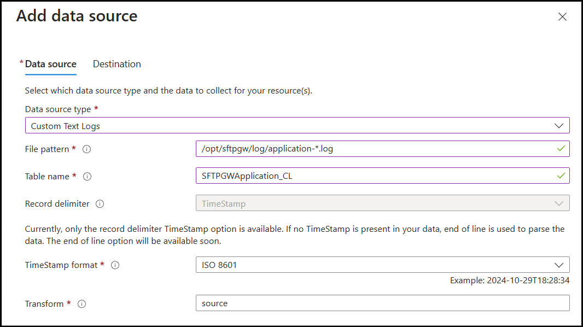
Task: Open the ISO 8601 TimeStamp format dropdown
Action: pos(382,265)
